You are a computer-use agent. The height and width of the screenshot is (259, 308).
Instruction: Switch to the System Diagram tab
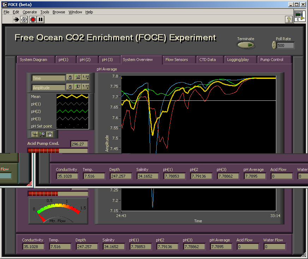[35, 60]
